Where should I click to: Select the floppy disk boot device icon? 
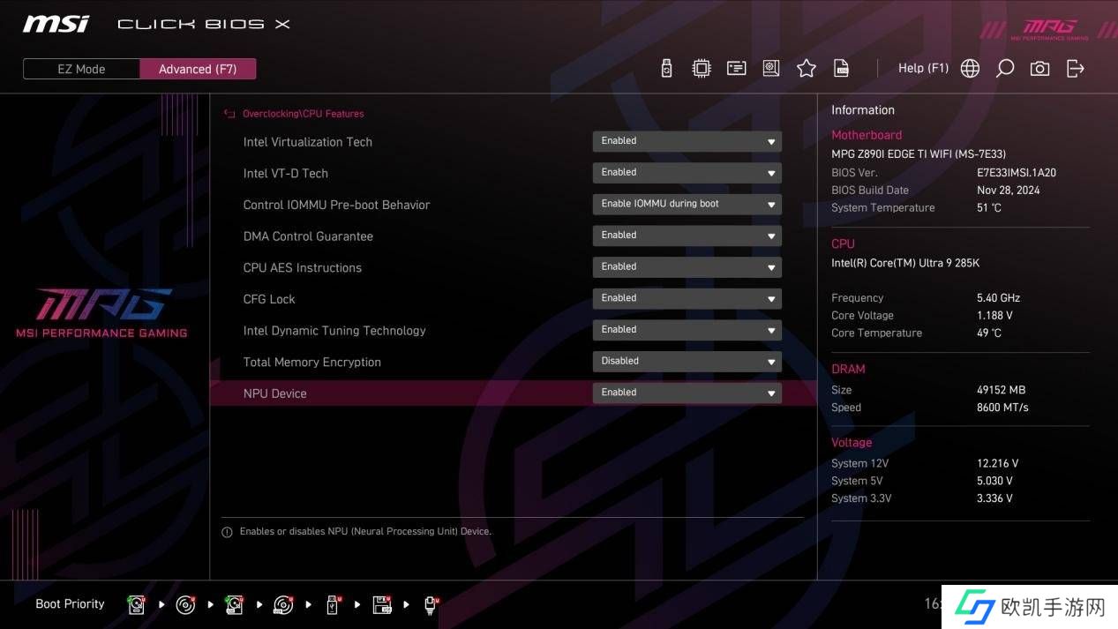tap(381, 604)
